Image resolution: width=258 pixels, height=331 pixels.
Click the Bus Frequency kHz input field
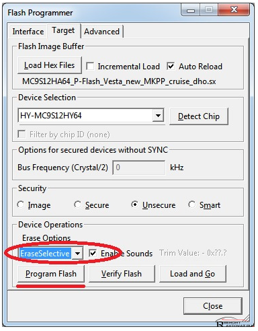pos(139,168)
